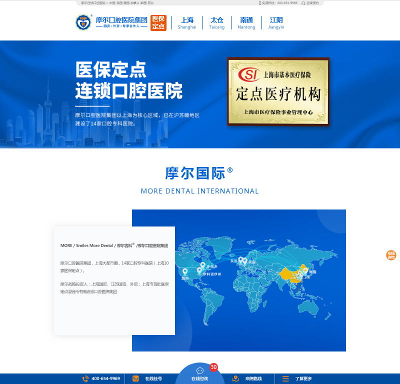Click the 摩尔连锁口腔医院 breadcrumb link
Image resolution: width=400 pixels, height=384 pixels.
[93, 3]
